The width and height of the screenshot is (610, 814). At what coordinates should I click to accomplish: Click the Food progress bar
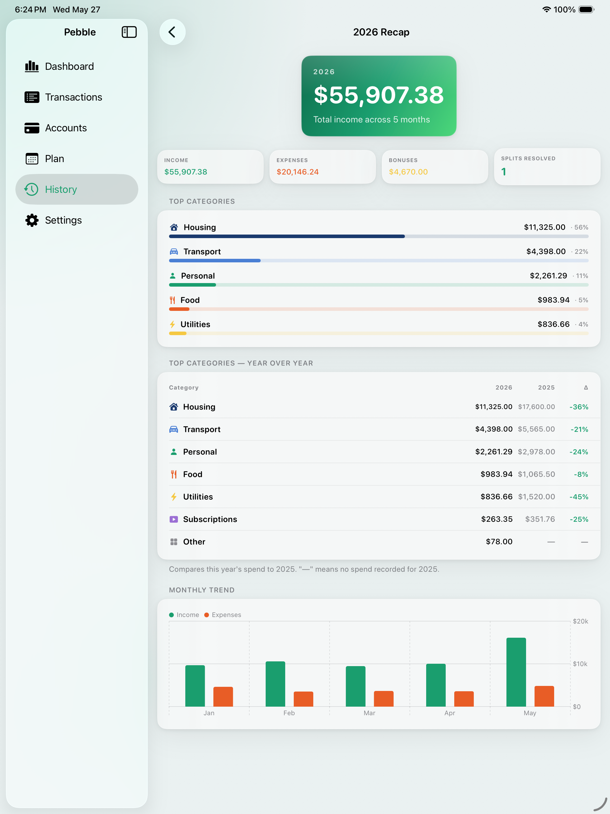379,309
